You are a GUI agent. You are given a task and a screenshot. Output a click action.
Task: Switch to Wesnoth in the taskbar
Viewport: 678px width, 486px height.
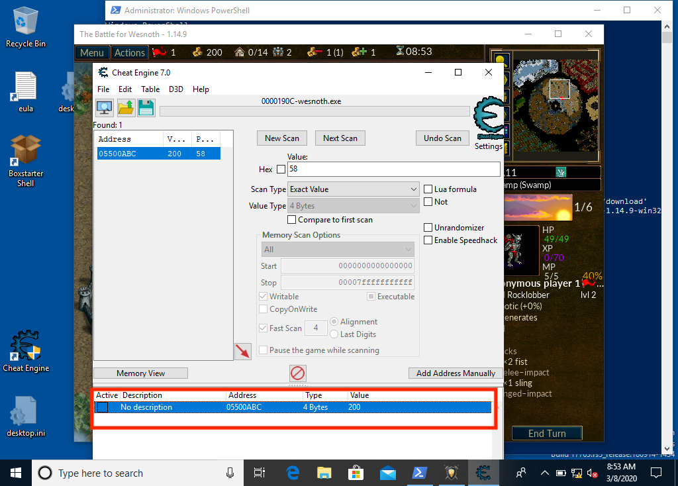(452, 473)
